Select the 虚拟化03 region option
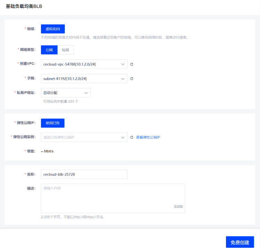Image resolution: width=260 pixels, height=251 pixels. click(53, 29)
